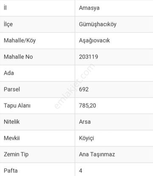The height and width of the screenshot is (176, 153).
Task: Click the Aşağıovacık village value
Action: point(95,41)
